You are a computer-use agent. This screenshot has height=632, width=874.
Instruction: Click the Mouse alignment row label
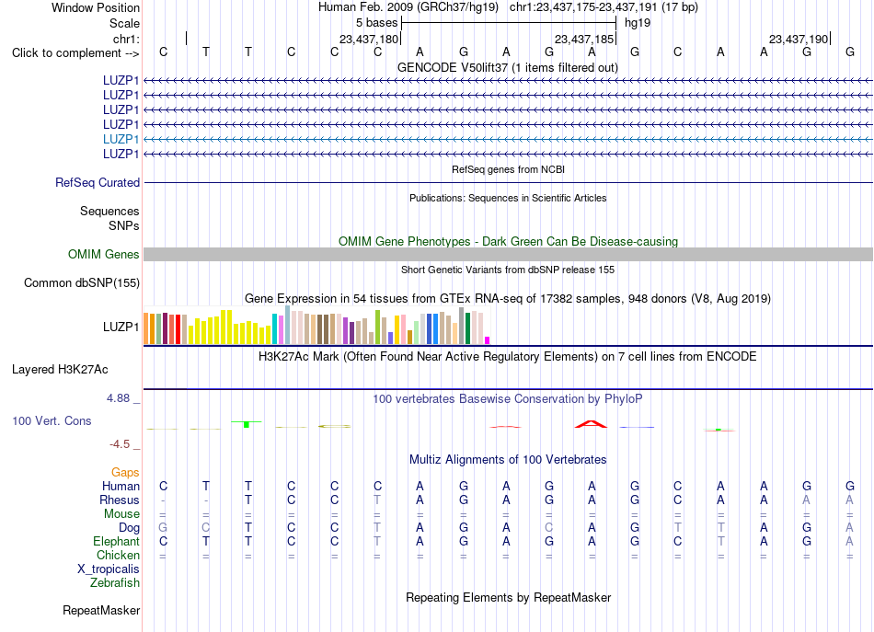[x=121, y=514]
